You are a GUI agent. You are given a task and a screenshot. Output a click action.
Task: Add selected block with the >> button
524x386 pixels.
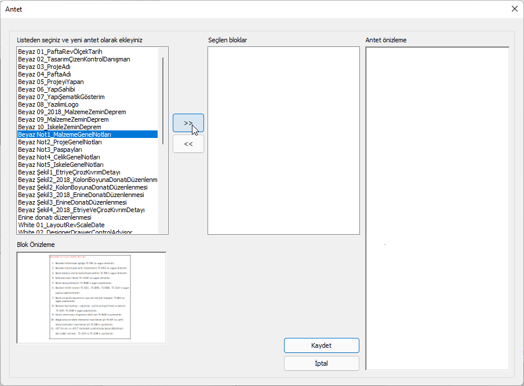(188, 123)
